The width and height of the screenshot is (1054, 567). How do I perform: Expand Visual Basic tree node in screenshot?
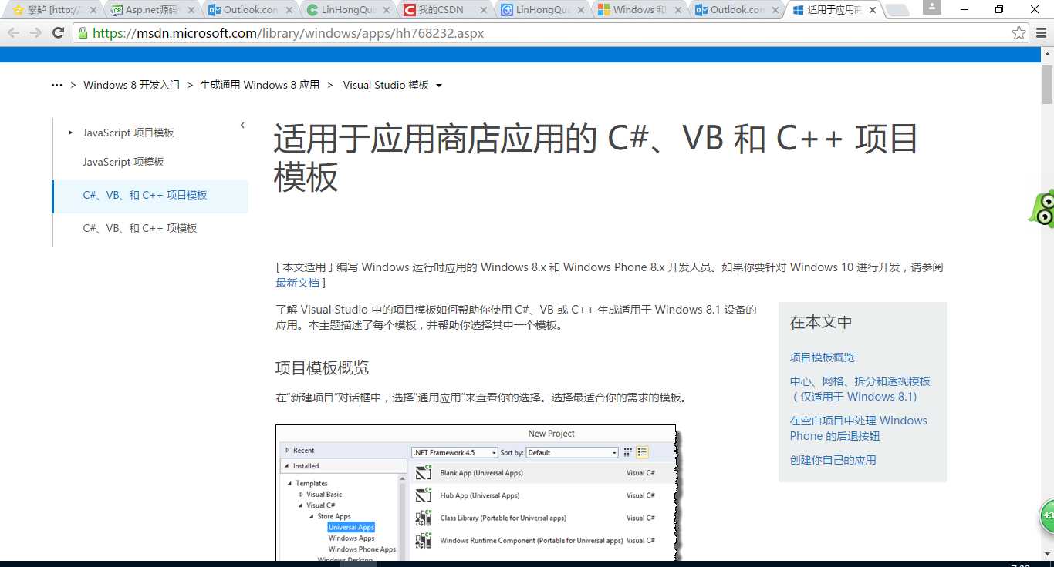tap(302, 495)
